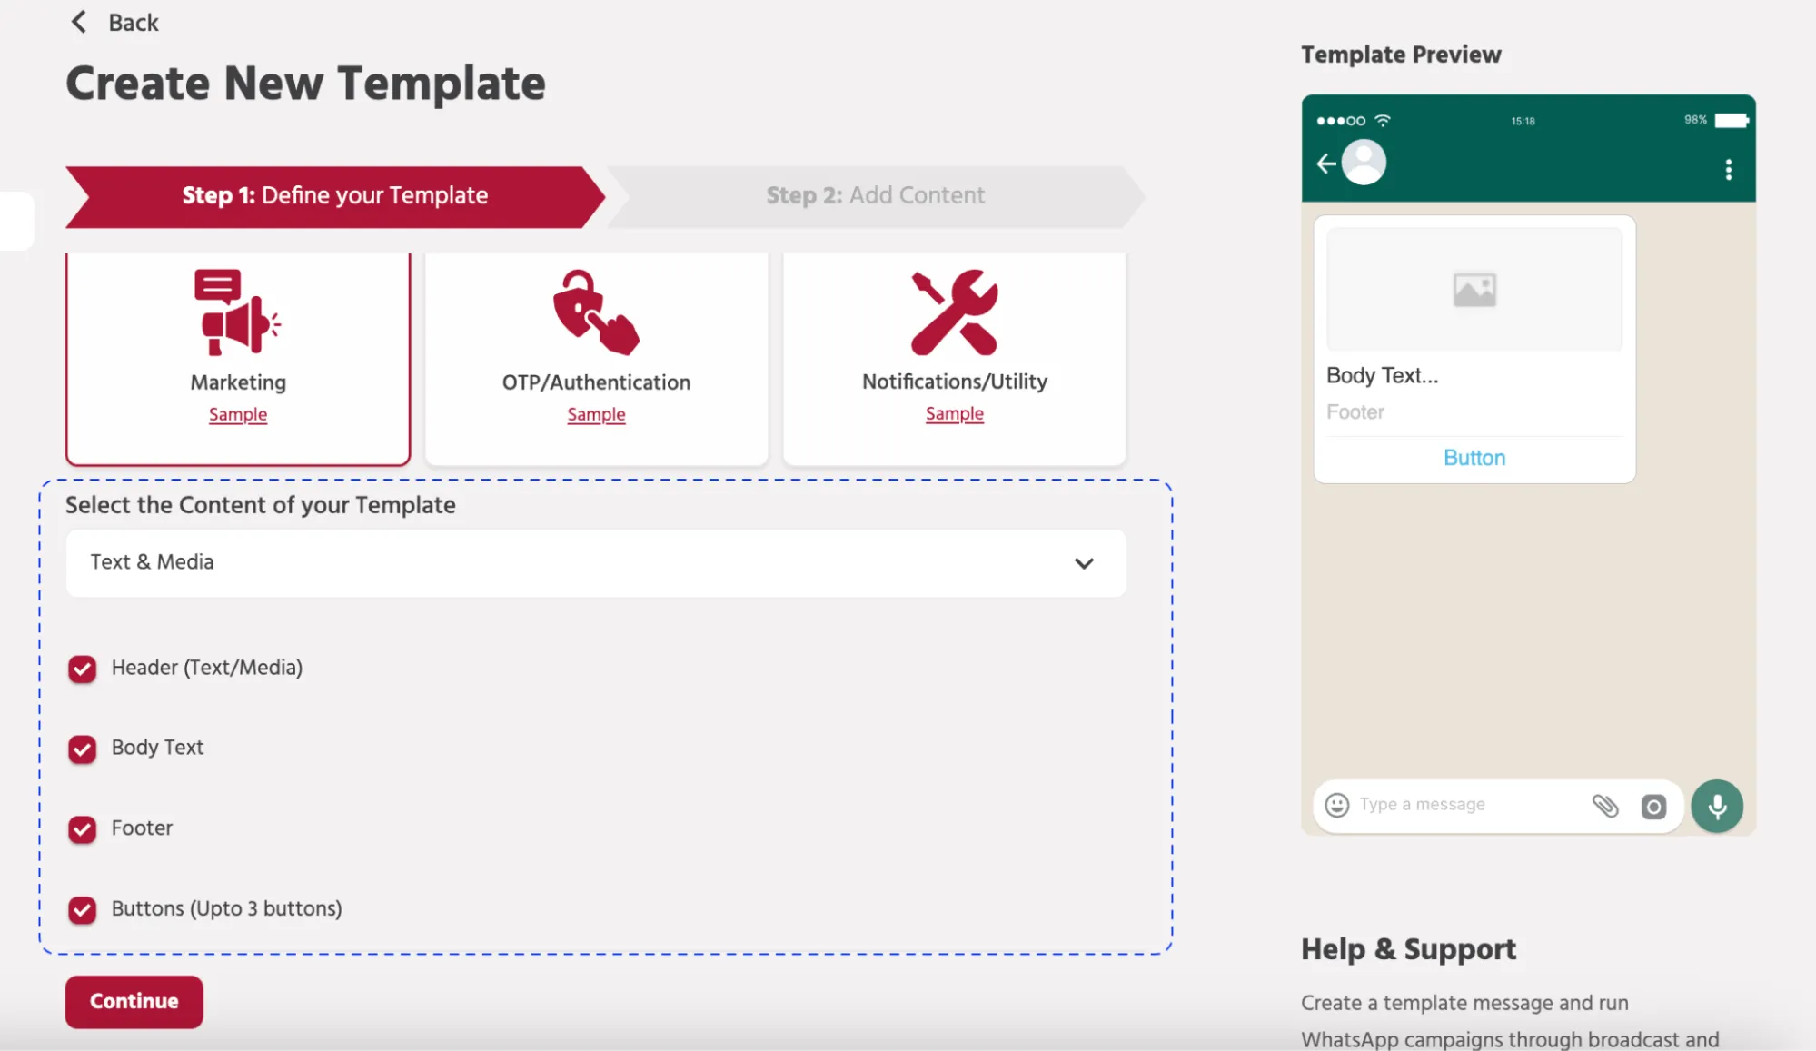Open the three-dot menu in preview header

1728,169
